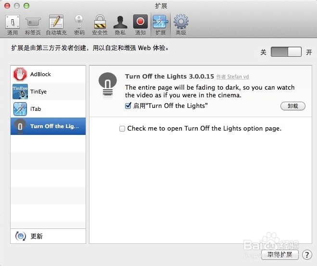Select the AdBlock extension in list

point(48,74)
